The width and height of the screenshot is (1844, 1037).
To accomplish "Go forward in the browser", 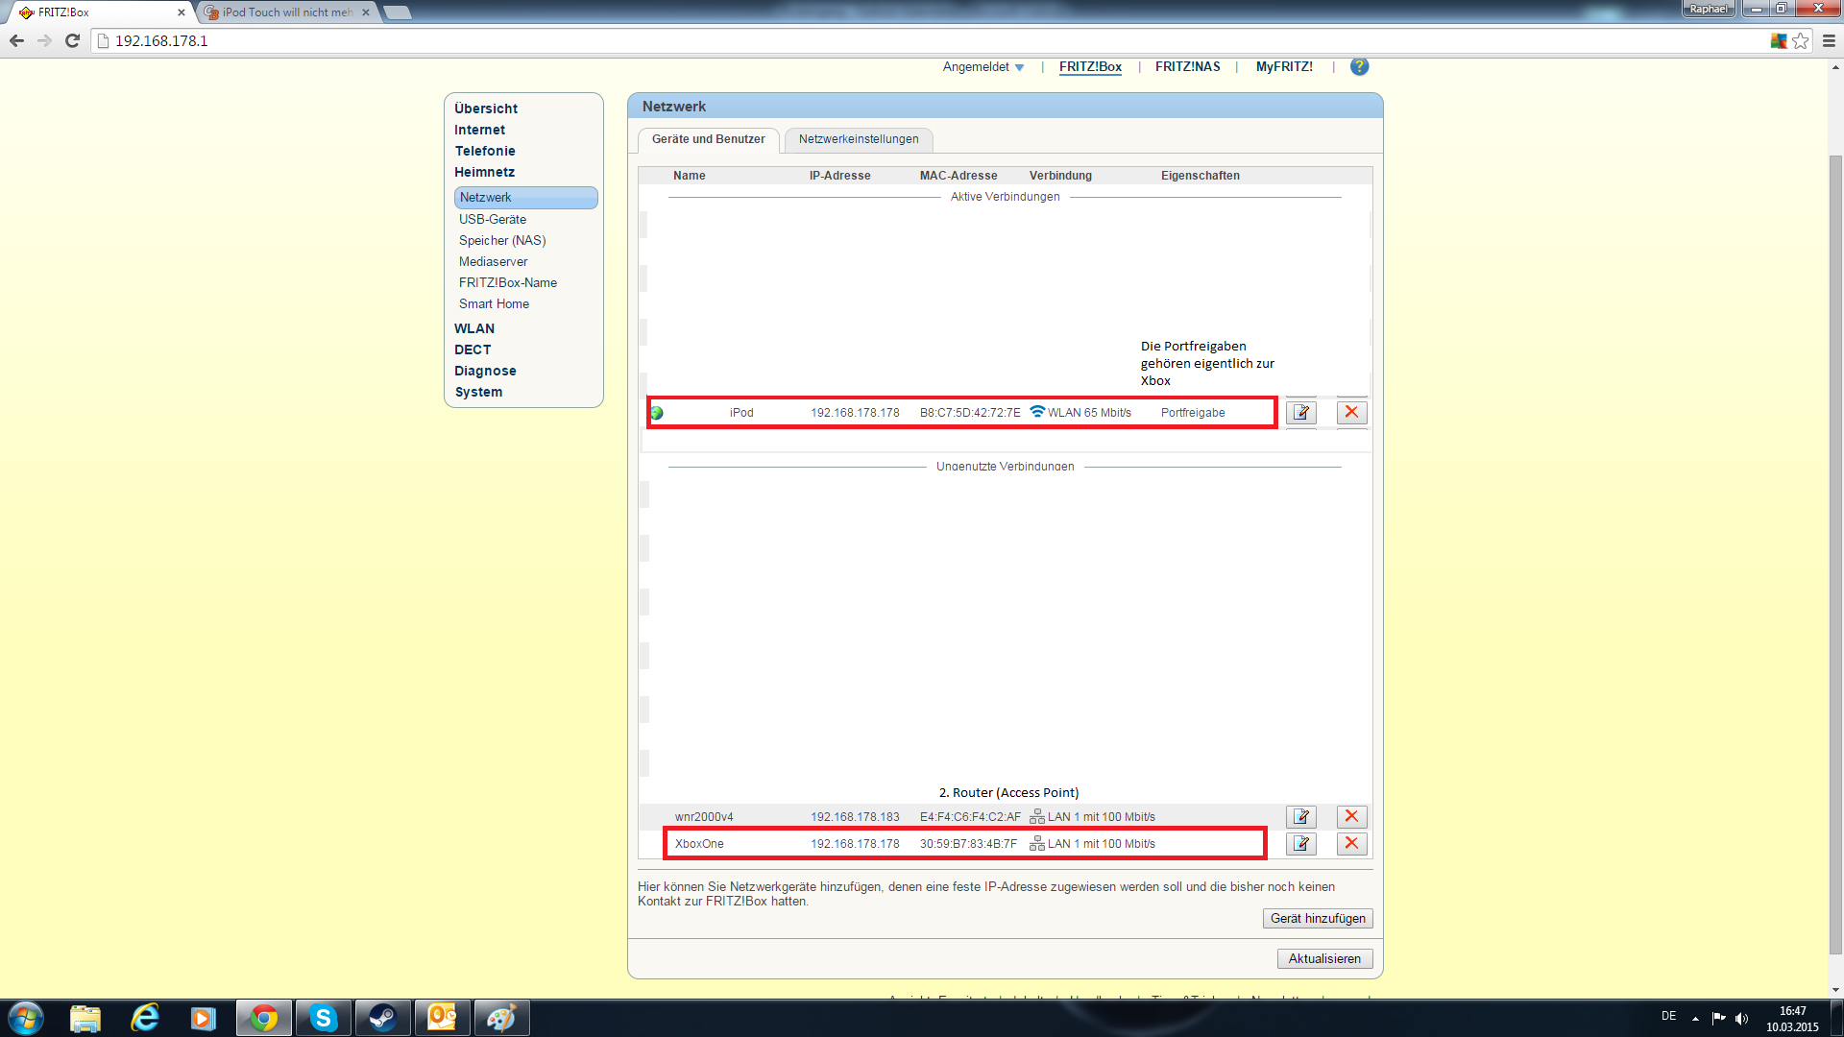I will [44, 40].
